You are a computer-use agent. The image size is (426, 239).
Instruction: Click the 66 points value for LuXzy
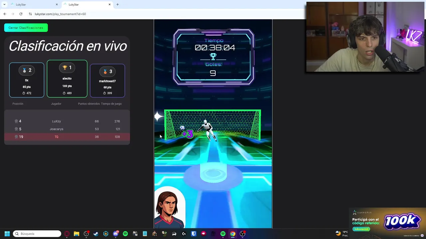pyautogui.click(x=97, y=121)
